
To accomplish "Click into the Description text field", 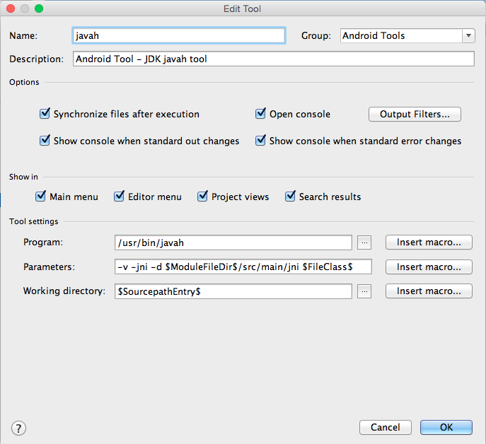I will tap(273, 59).
